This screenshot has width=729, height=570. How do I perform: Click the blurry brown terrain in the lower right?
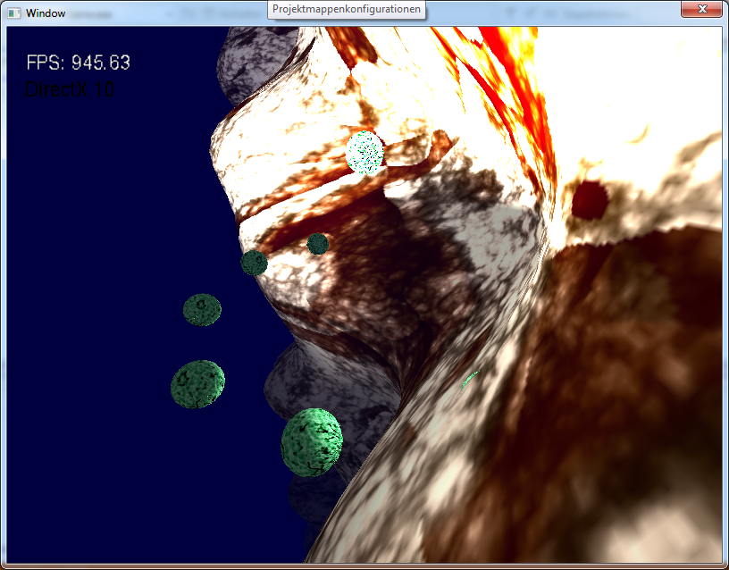coord(607,447)
